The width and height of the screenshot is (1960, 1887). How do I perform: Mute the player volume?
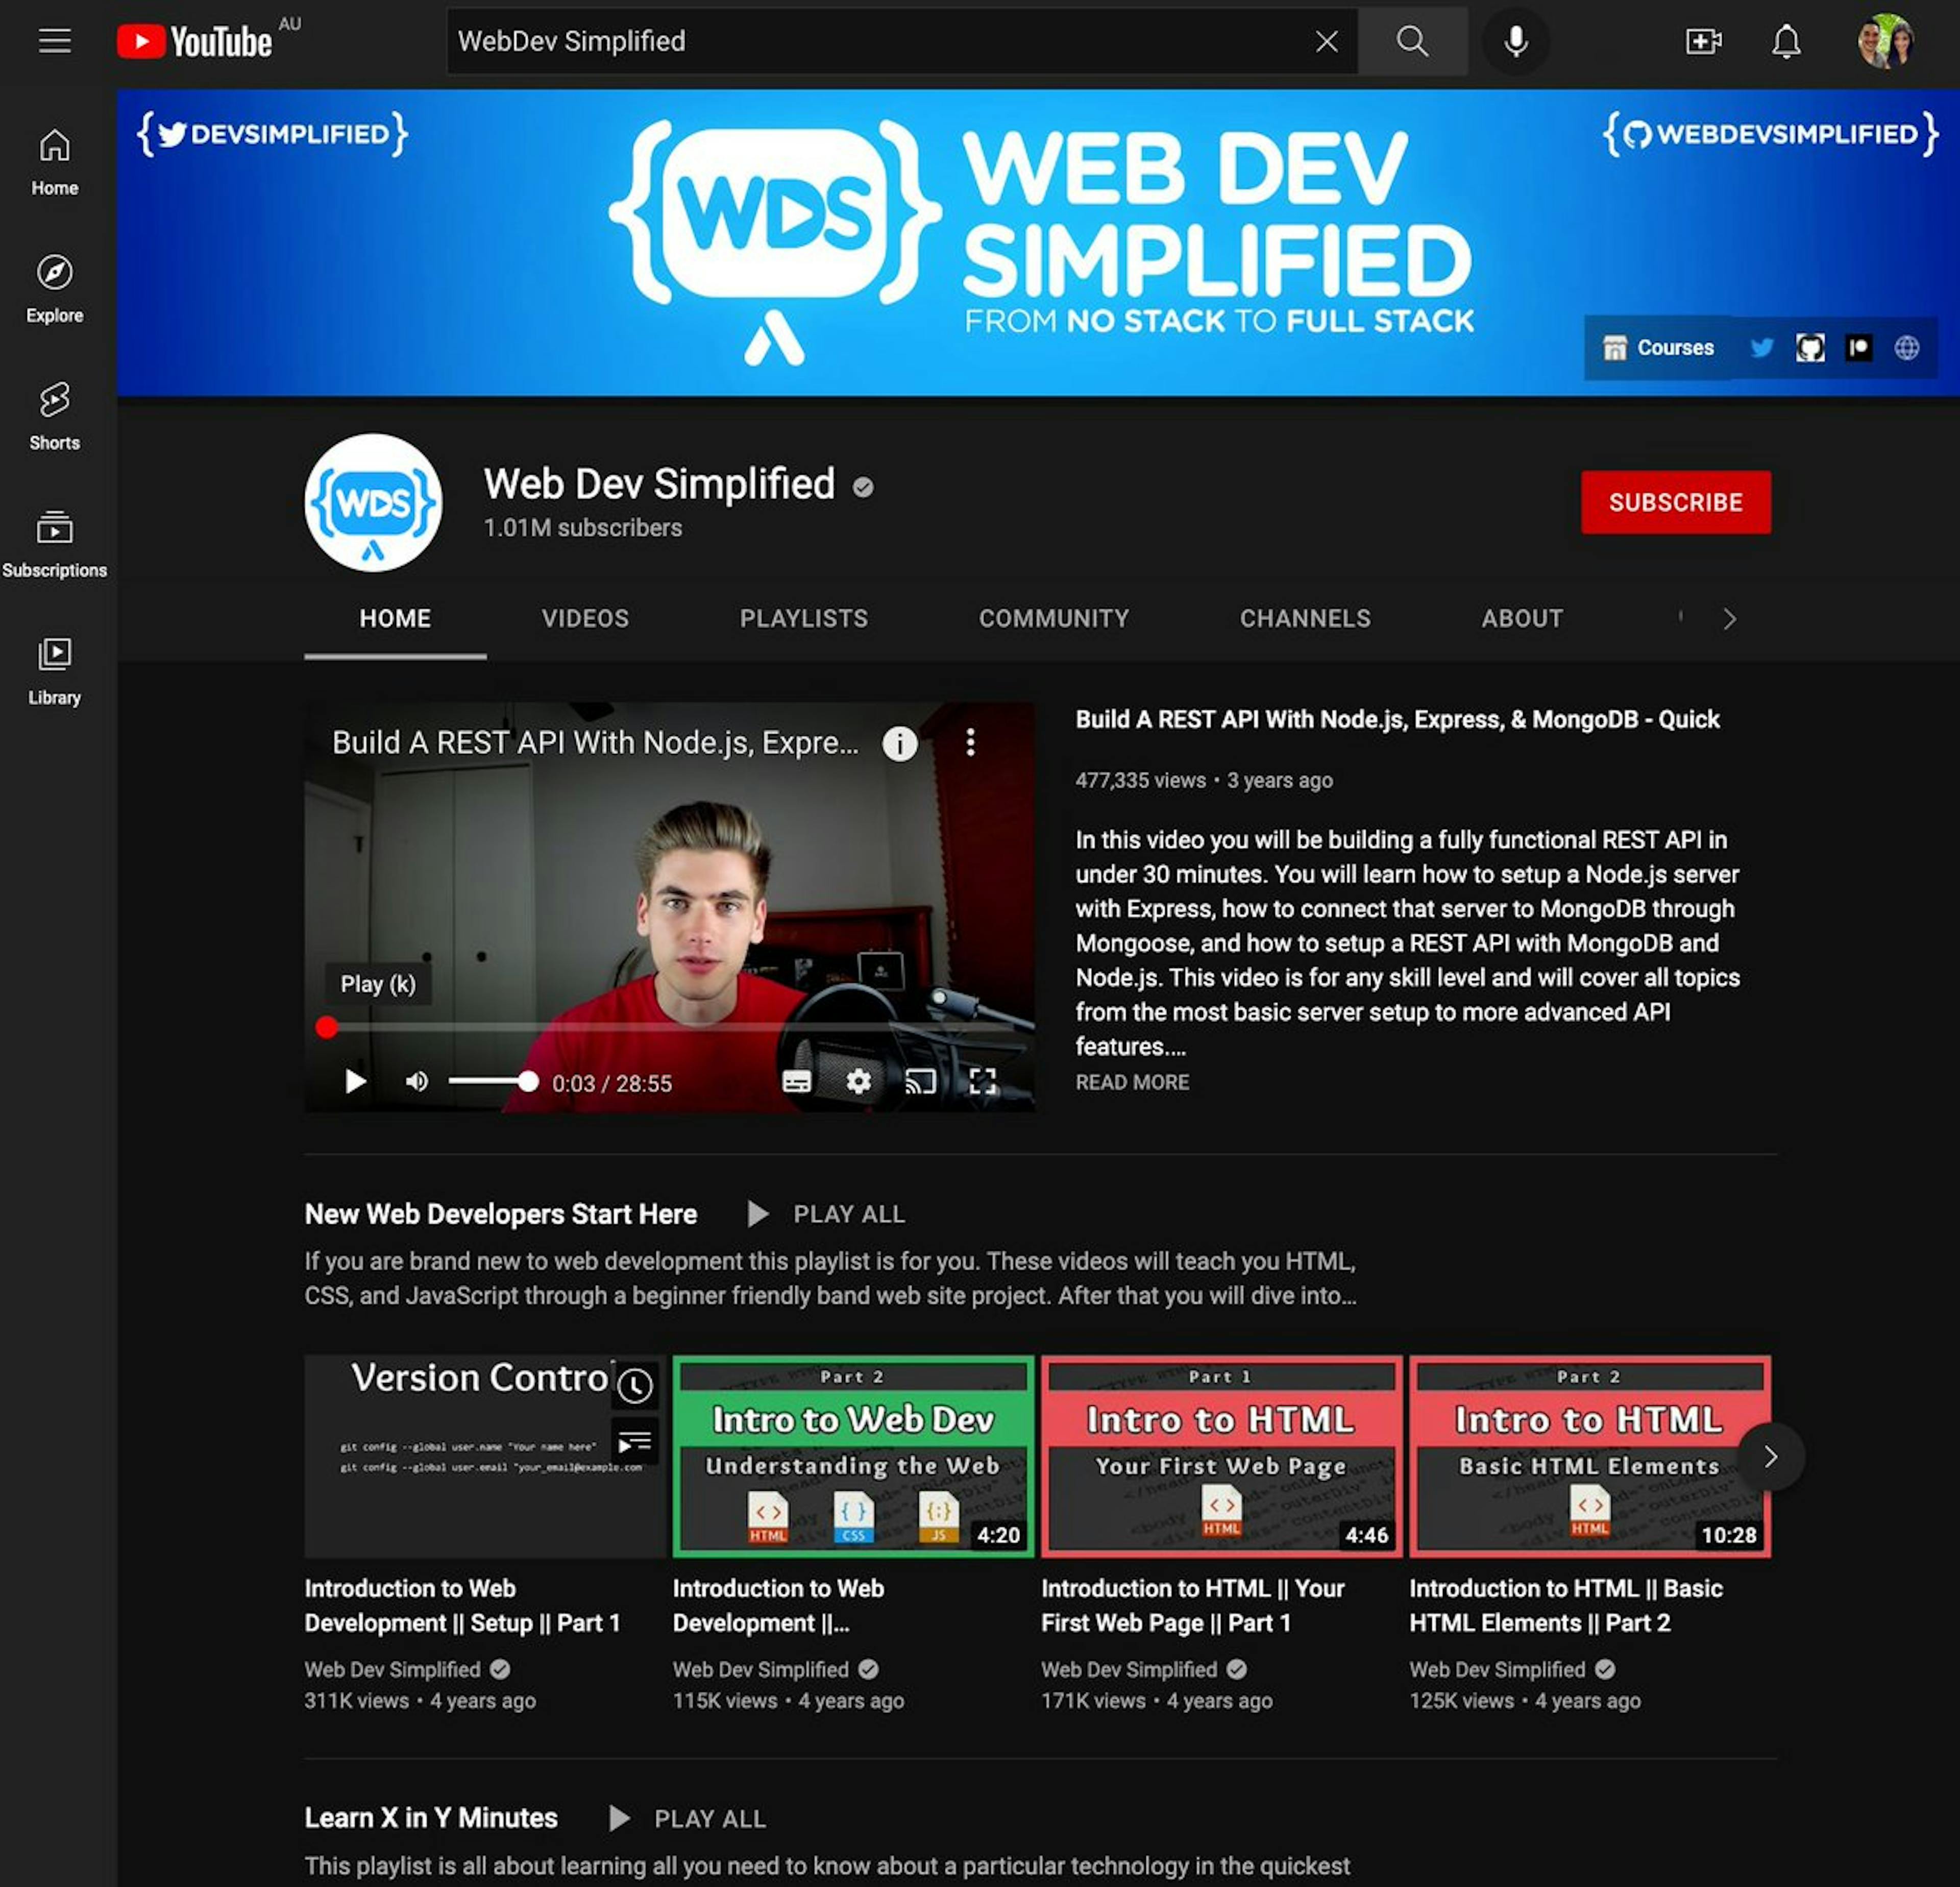point(417,1081)
